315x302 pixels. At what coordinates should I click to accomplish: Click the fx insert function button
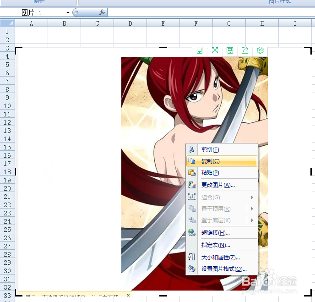(x=102, y=12)
